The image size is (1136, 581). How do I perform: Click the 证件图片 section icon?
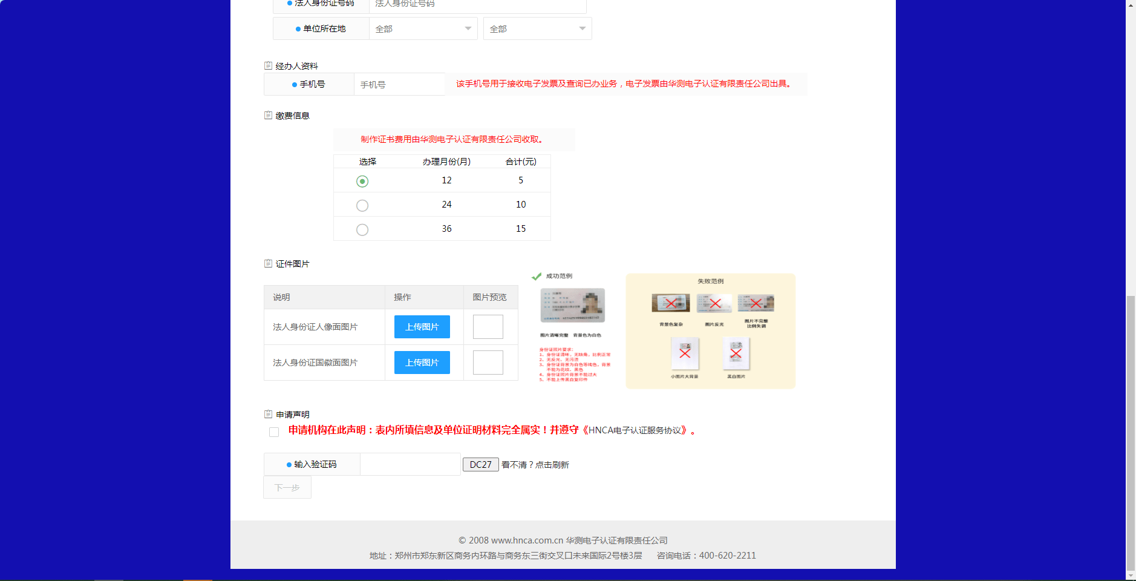[x=268, y=263]
